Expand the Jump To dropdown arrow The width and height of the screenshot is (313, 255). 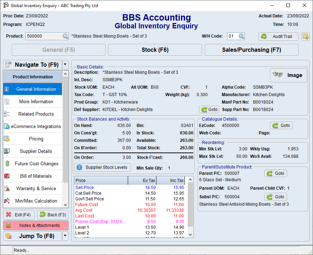(x=65, y=236)
